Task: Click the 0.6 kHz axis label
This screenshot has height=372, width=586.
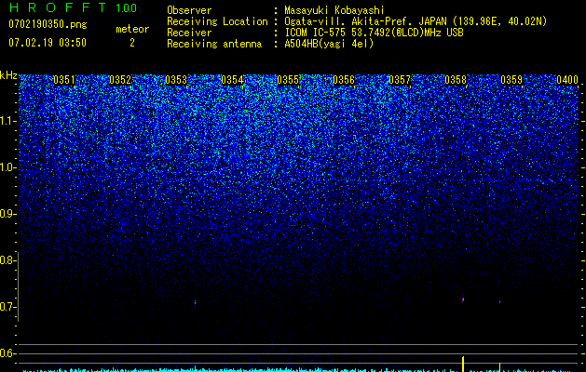Action: coord(7,353)
